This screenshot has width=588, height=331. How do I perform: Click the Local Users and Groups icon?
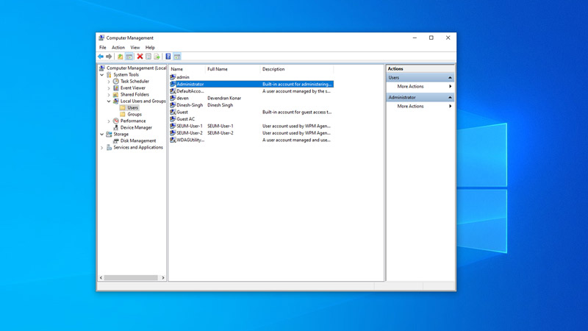pos(116,101)
